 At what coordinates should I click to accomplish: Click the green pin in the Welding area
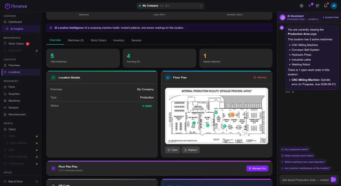point(208,125)
